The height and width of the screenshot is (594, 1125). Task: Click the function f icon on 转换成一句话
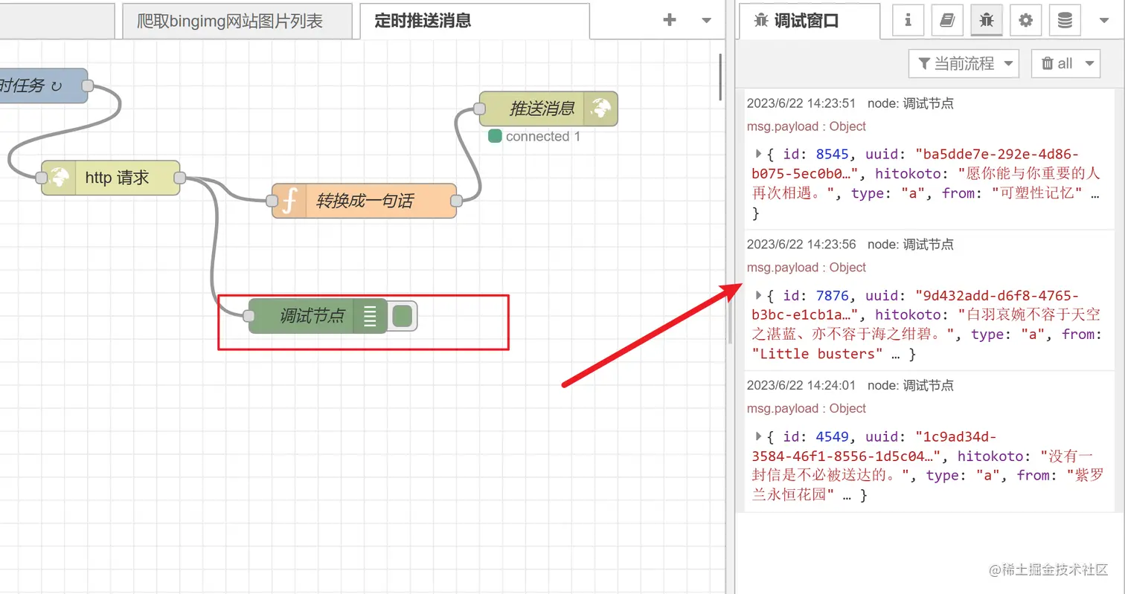[x=289, y=201]
